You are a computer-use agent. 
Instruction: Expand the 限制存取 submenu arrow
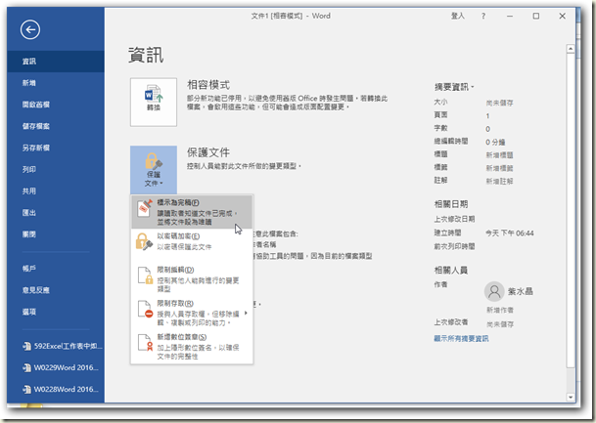[246, 313]
